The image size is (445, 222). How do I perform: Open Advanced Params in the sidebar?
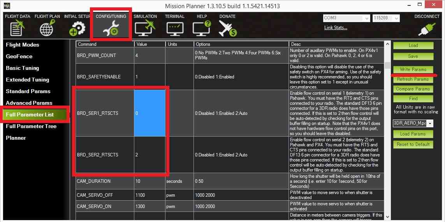(x=29, y=103)
